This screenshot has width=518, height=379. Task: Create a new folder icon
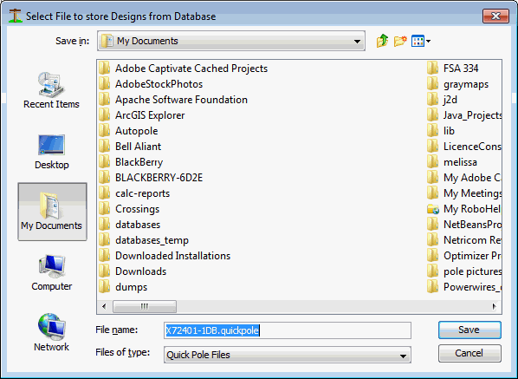coord(400,41)
